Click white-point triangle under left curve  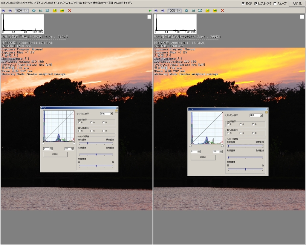(x=74, y=143)
